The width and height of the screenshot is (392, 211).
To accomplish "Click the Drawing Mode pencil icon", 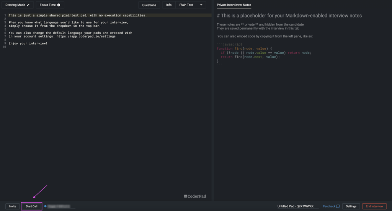I will pos(28,5).
